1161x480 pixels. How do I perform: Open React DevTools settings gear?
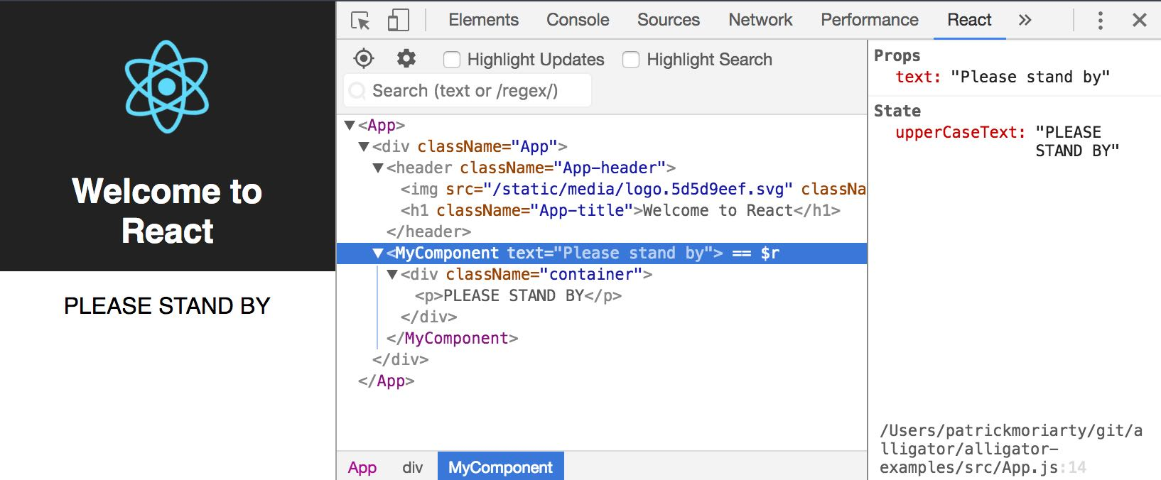(406, 58)
